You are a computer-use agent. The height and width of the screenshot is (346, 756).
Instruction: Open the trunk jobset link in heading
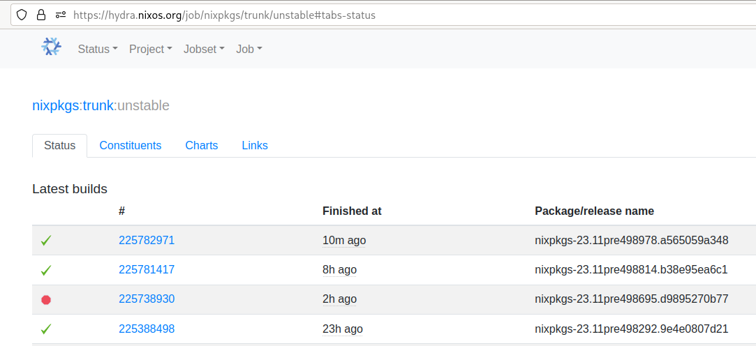[98, 105]
